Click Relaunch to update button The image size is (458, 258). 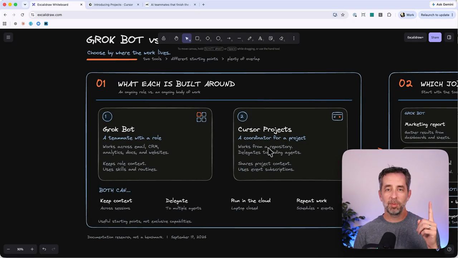click(437, 15)
